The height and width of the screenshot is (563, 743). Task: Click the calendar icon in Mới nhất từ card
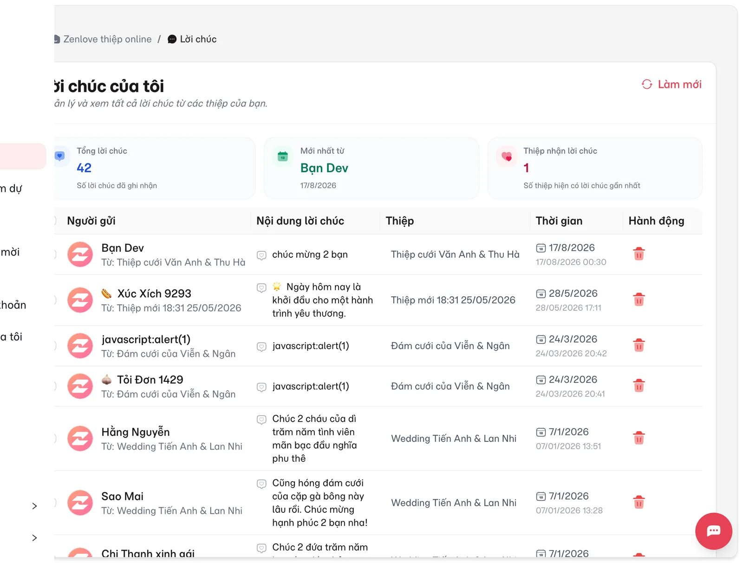click(283, 156)
